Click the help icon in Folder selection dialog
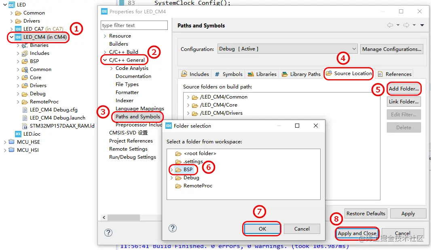The image size is (431, 250). point(173,228)
